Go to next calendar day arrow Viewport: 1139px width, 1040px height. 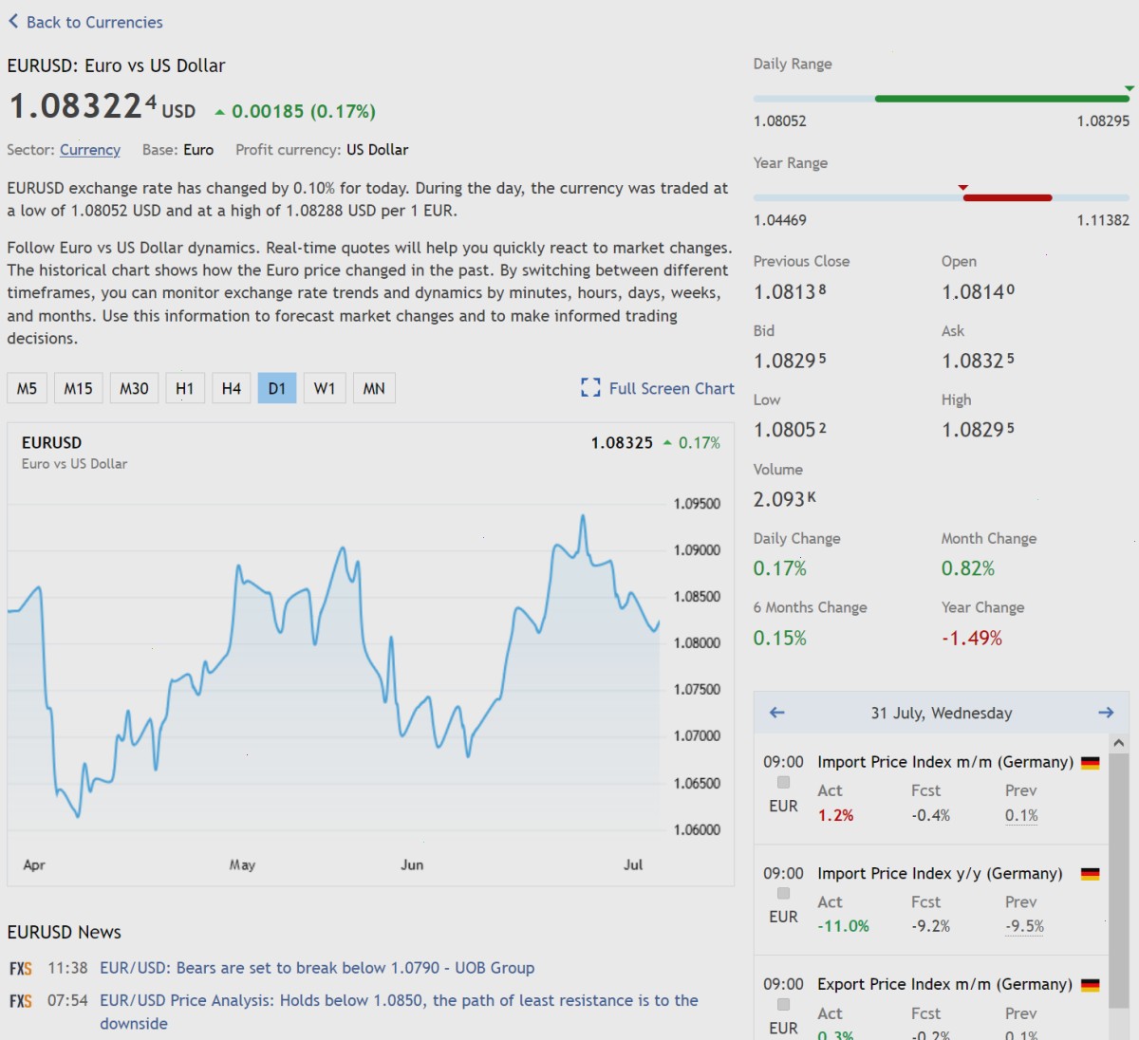pos(1106,713)
